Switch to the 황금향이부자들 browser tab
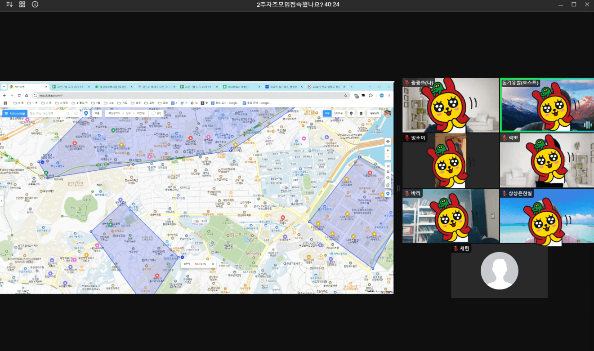Screen dimensions: 594x351 click(113, 87)
